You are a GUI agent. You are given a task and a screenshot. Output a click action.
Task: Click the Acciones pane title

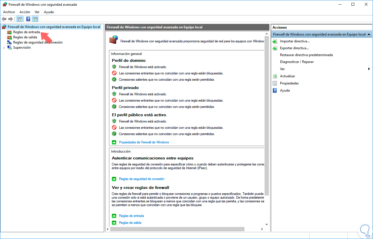click(280, 27)
